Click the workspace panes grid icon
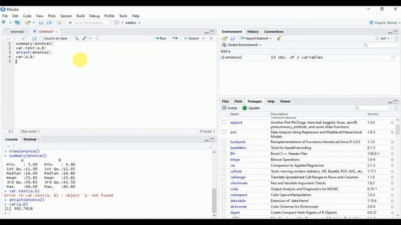This screenshot has width=401, height=225. (x=117, y=22)
